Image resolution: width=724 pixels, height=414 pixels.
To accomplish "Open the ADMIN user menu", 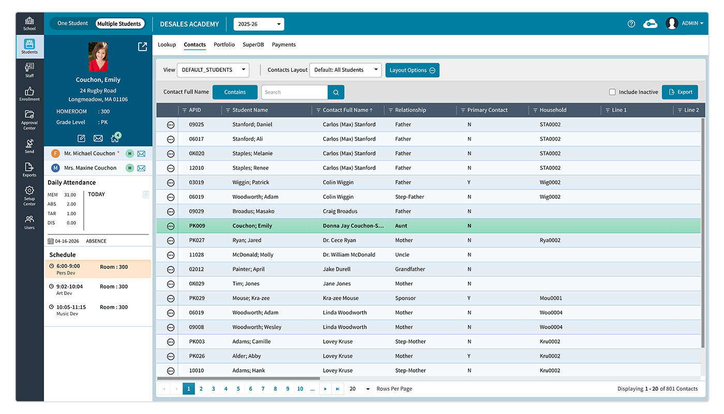I will tap(692, 23).
